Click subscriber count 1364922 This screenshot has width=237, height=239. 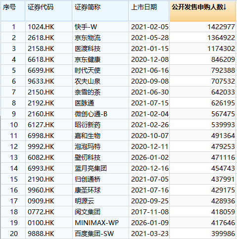pyautogui.click(x=202, y=38)
